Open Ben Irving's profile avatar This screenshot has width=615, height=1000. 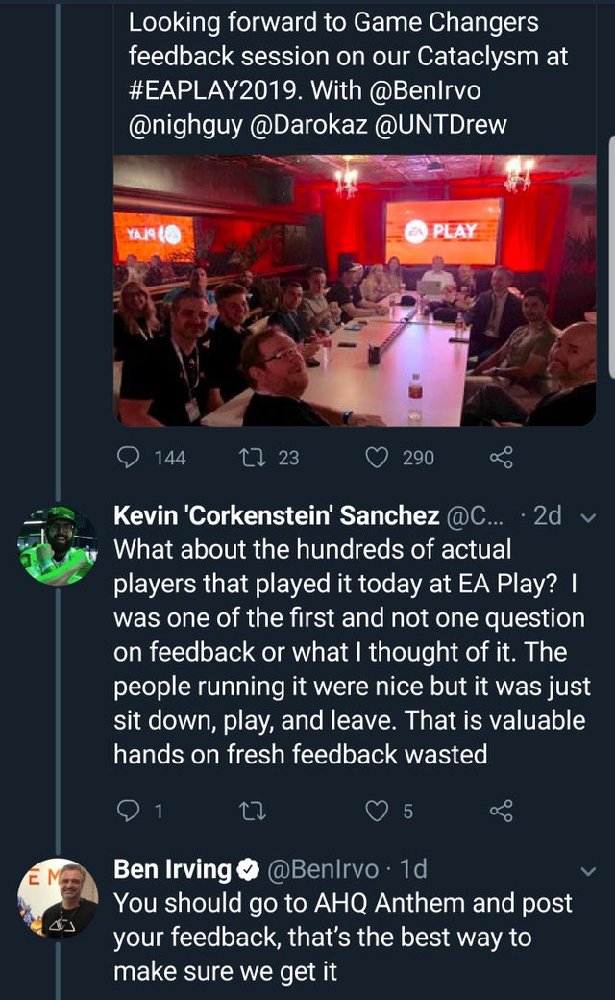click(58, 898)
